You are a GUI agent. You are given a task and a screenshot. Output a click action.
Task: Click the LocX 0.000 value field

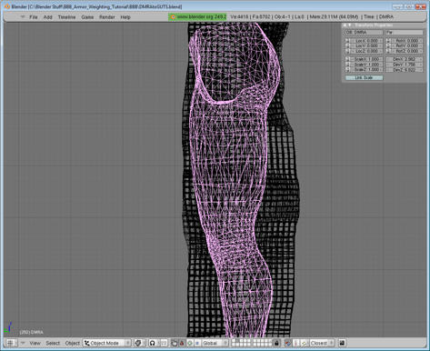point(366,41)
